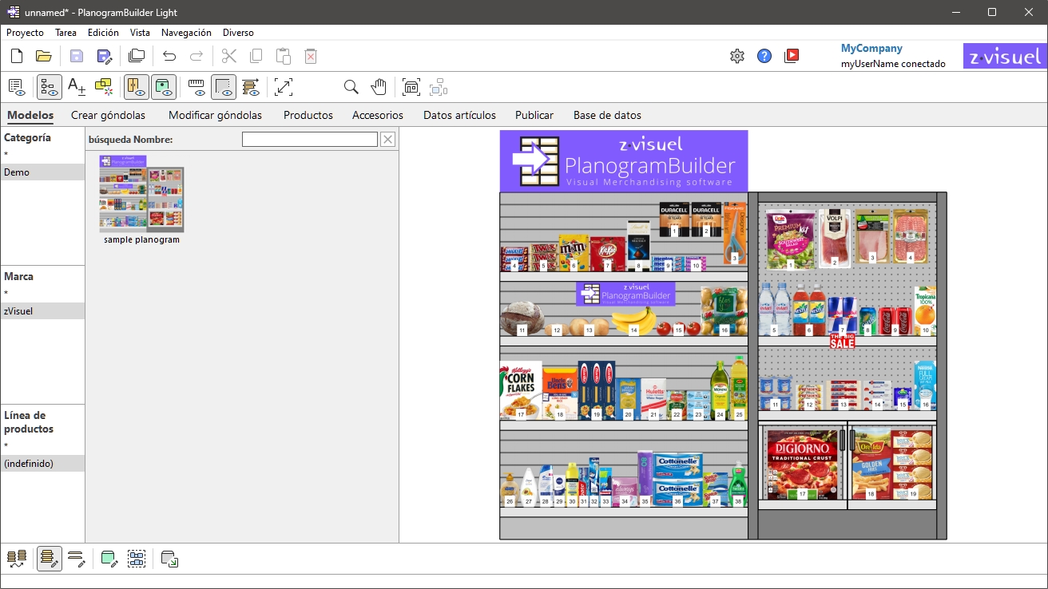Open help with the blue question mark

[x=764, y=56]
